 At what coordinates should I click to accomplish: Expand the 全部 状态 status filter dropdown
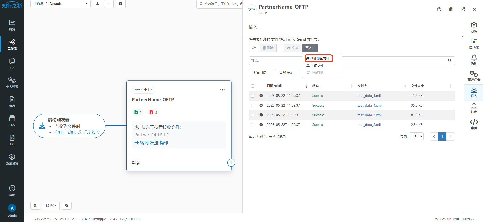pos(287,73)
